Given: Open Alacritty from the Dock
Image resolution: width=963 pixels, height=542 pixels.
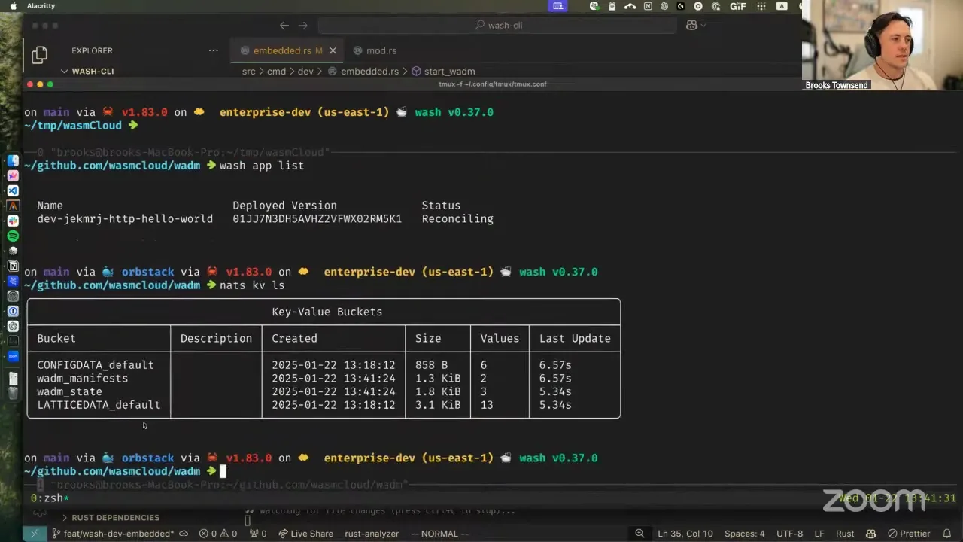Looking at the screenshot, I should [13, 206].
